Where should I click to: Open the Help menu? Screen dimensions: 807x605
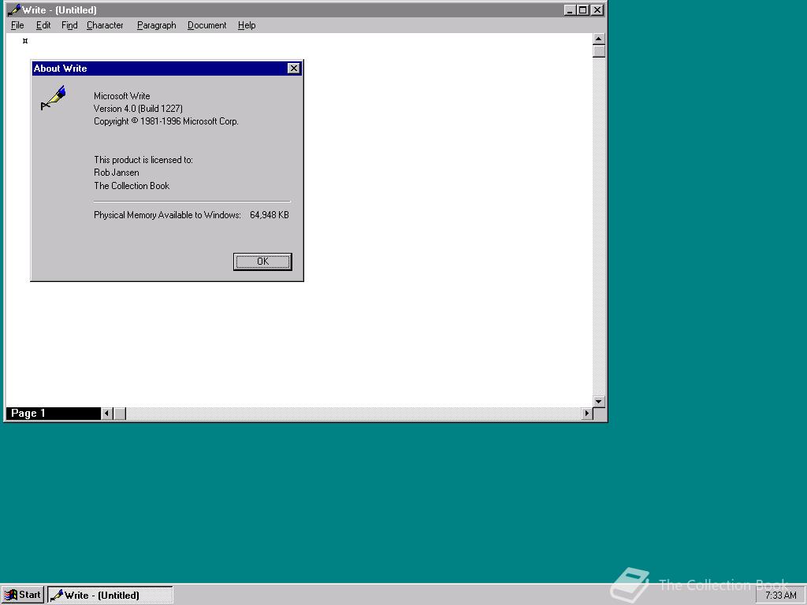(x=247, y=25)
